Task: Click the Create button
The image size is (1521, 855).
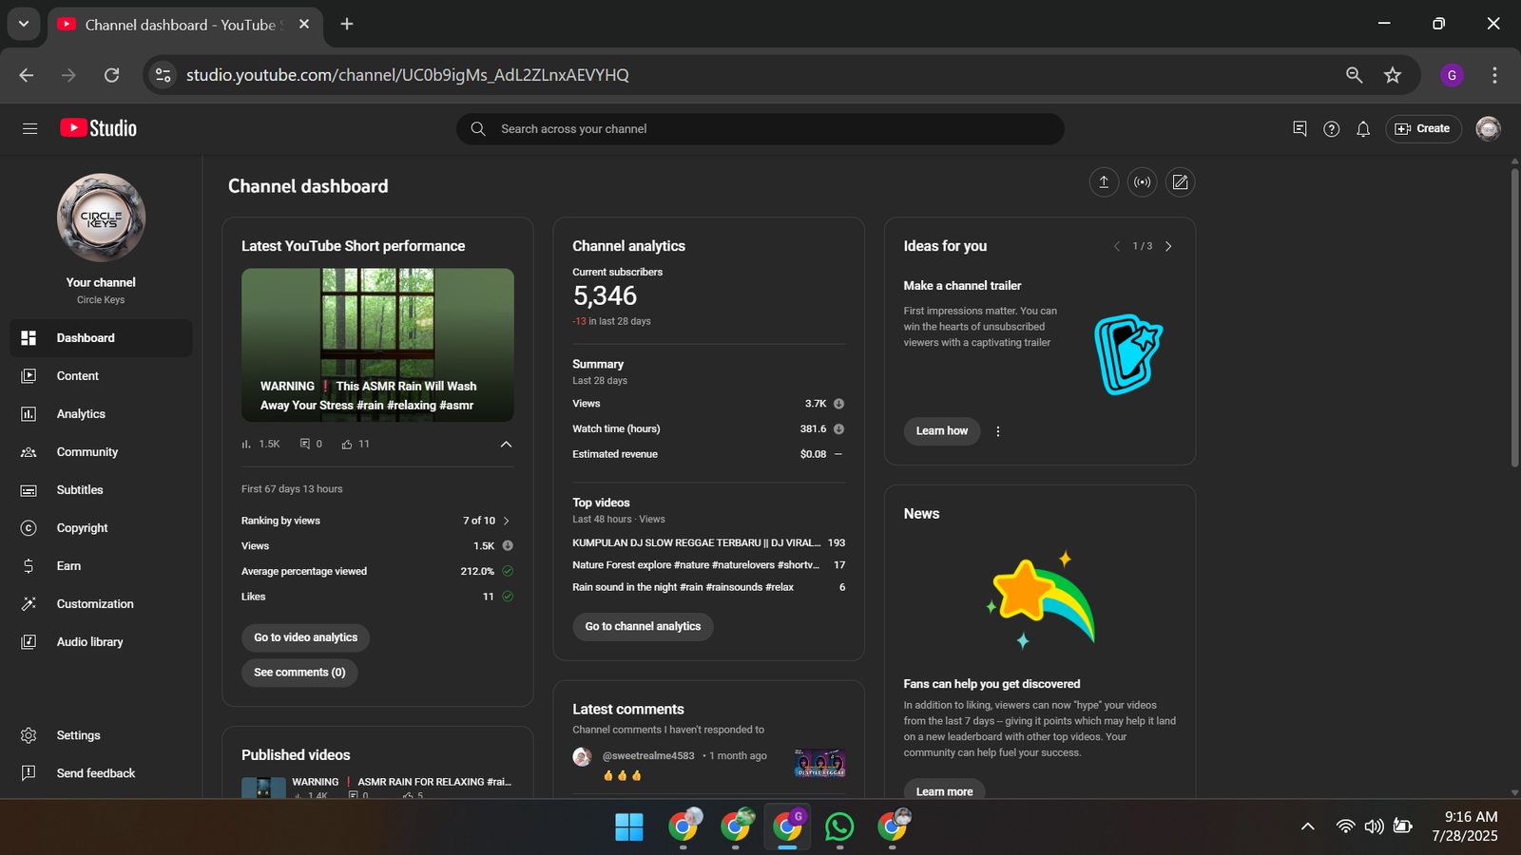Action: pos(1423,128)
